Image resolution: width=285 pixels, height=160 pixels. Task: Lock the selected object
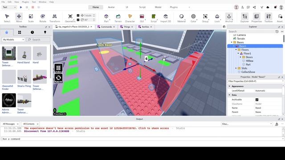pos(217,18)
